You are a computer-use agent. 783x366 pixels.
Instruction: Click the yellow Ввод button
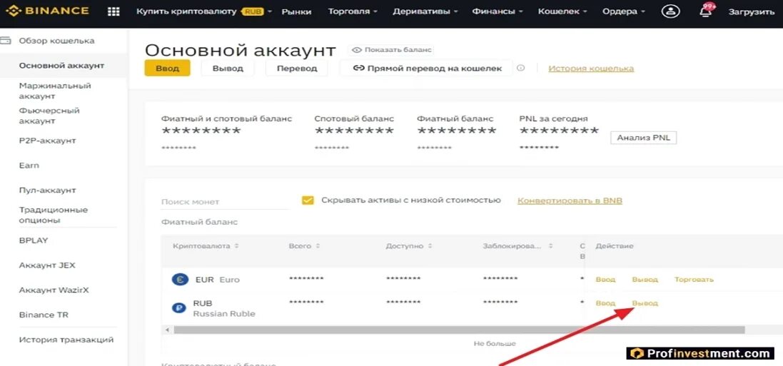click(167, 68)
